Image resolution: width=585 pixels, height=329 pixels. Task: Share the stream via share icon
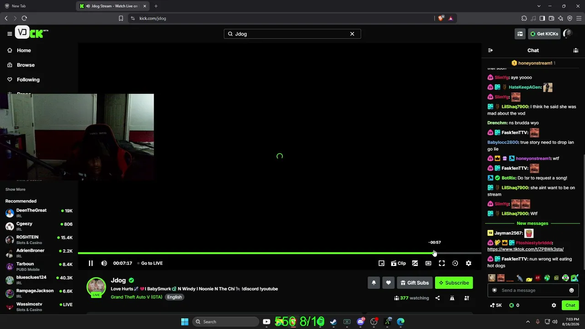pyautogui.click(x=437, y=298)
